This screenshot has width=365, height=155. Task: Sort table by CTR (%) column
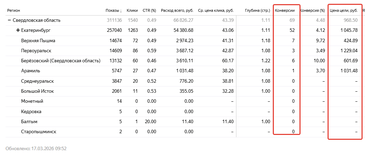149,10
